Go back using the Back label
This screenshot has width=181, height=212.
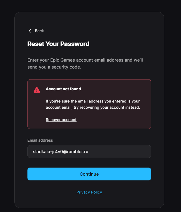(x=39, y=31)
